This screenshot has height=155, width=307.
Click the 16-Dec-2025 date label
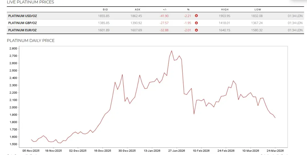103,151
